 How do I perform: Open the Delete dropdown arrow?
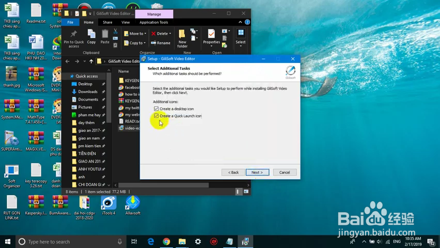click(170, 34)
